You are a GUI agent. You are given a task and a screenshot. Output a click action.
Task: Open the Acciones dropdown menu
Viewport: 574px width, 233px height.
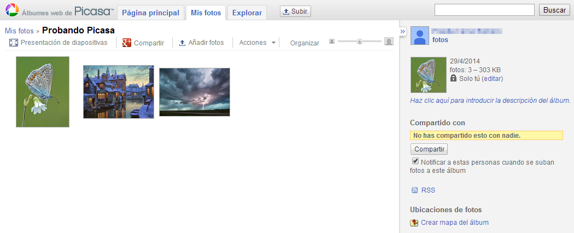pyautogui.click(x=257, y=43)
